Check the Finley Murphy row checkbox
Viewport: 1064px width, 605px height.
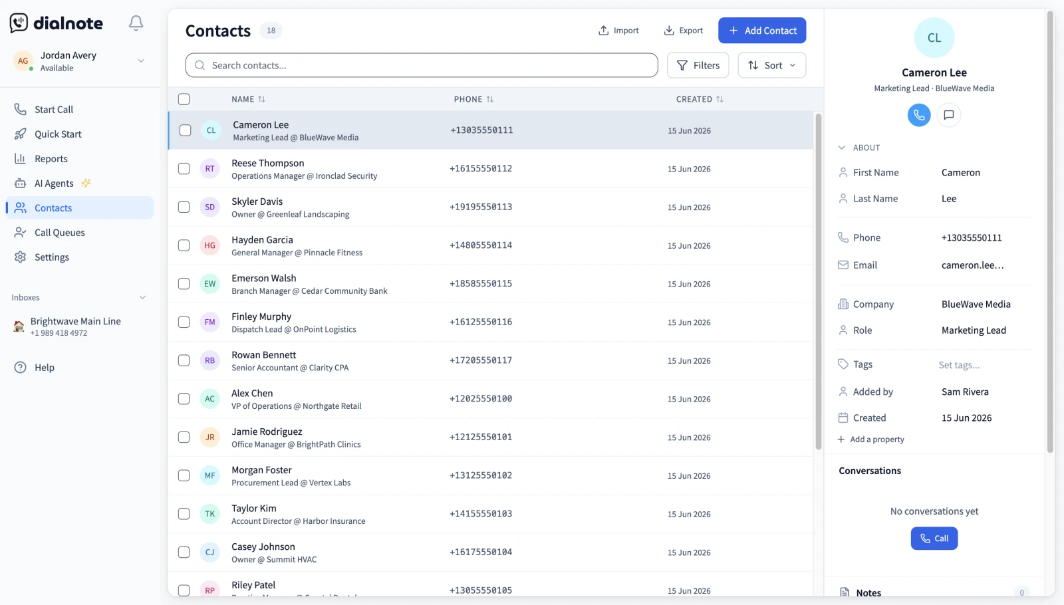(x=184, y=322)
